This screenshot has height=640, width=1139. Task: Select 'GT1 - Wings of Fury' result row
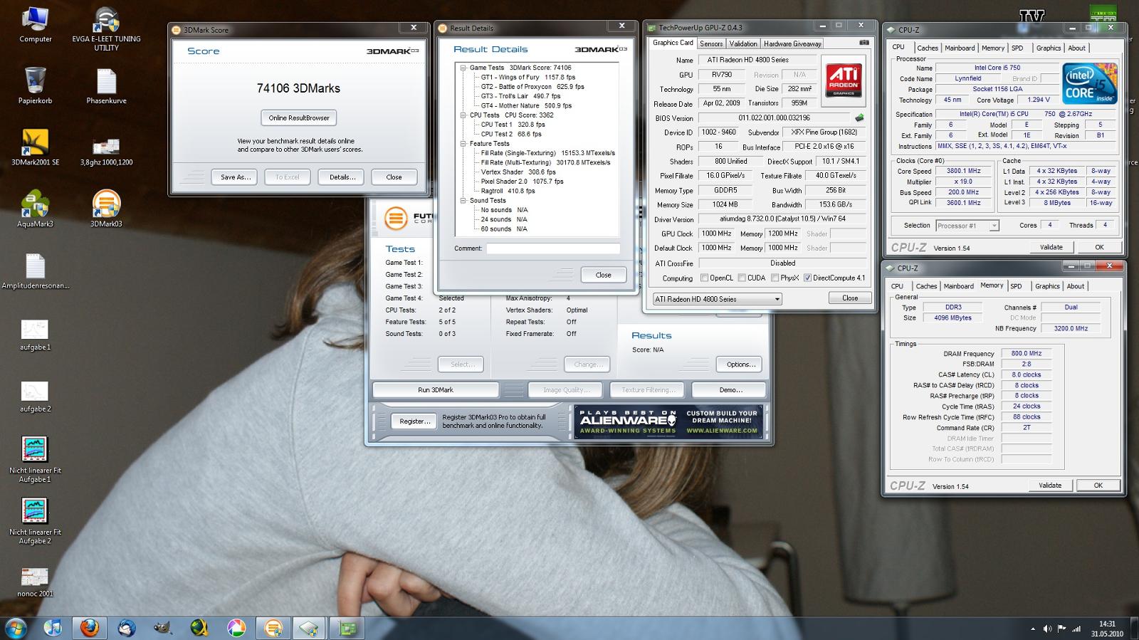527,77
